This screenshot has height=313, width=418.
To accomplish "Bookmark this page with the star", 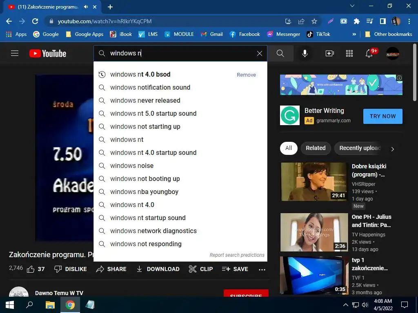I will pos(314,21).
